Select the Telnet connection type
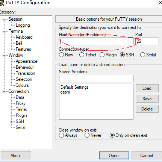This screenshot has height=162, width=162. pos(82,55)
